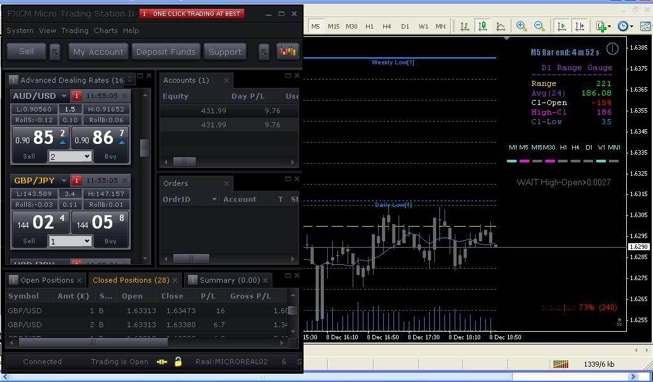Click yellow connection status icon

click(161, 362)
